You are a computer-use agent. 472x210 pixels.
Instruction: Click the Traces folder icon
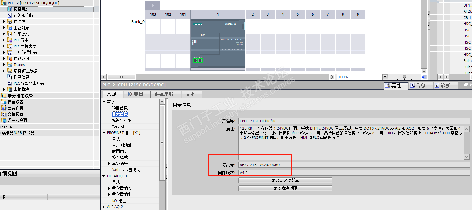[x=10, y=65]
